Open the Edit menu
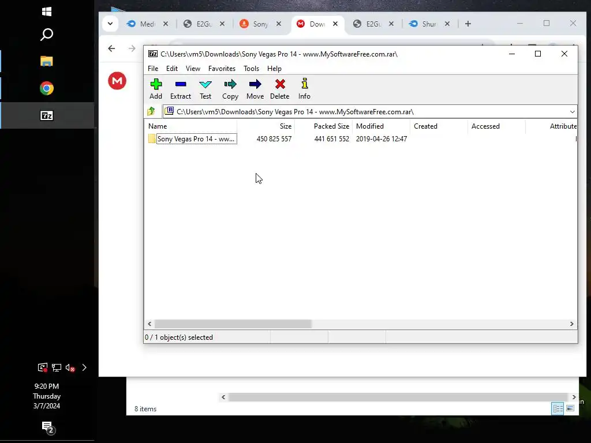The image size is (591, 443). [x=172, y=69]
